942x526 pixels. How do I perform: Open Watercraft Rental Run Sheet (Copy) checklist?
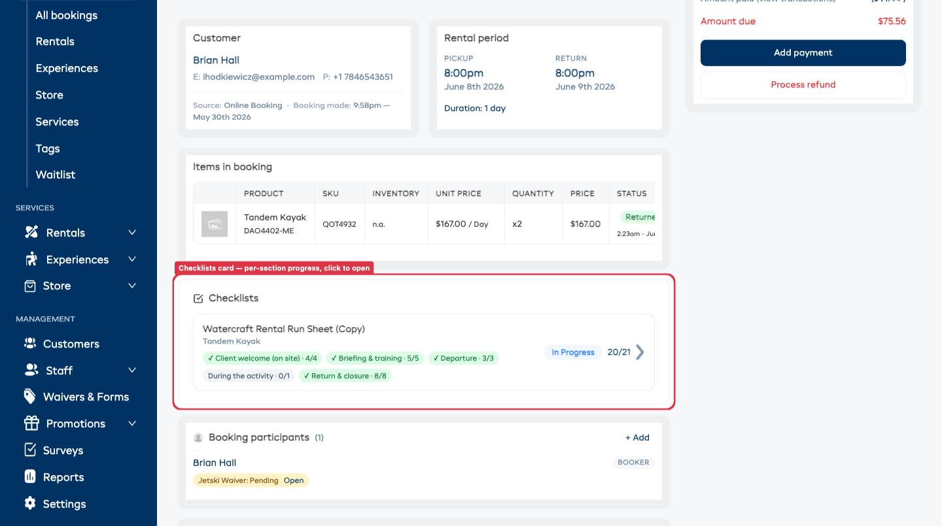pos(284,329)
